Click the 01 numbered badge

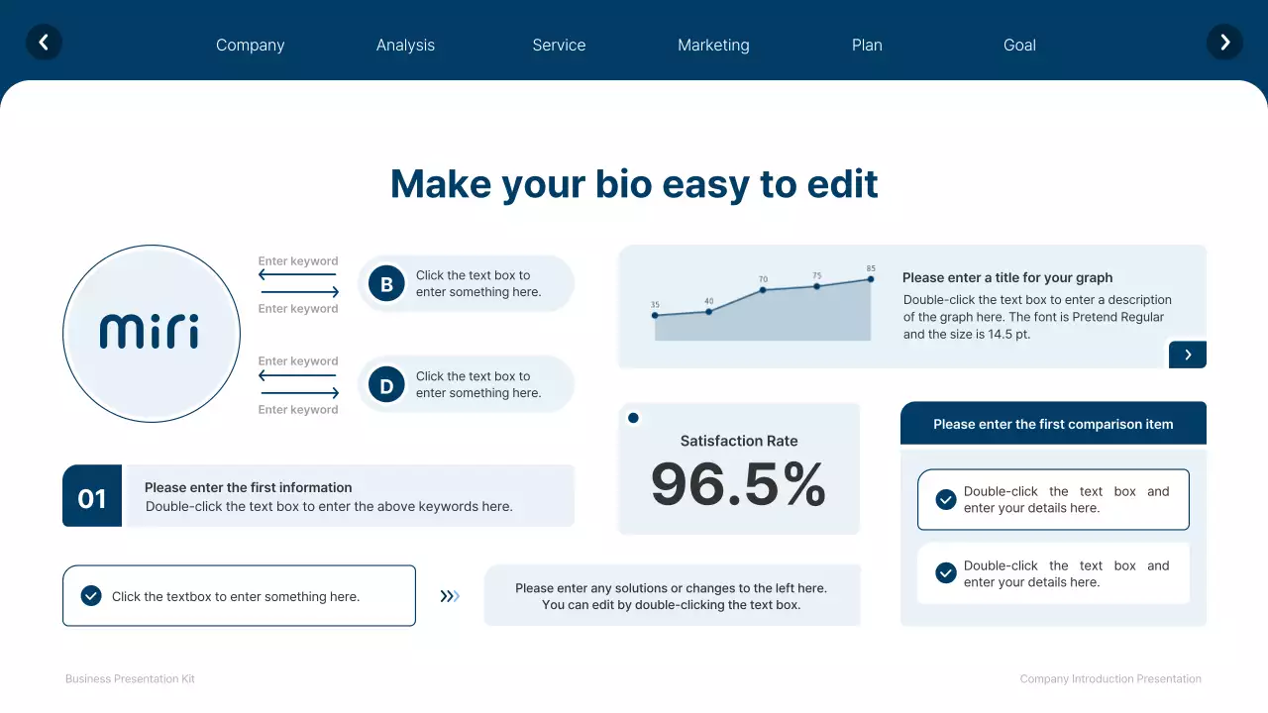pos(91,497)
